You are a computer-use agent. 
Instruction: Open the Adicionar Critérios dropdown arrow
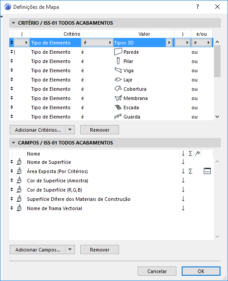[70, 129]
